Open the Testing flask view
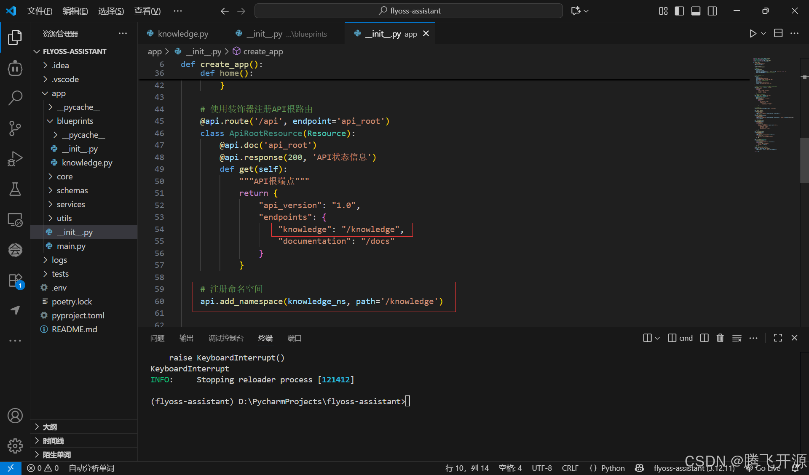Viewport: 809px width, 475px height. tap(15, 189)
